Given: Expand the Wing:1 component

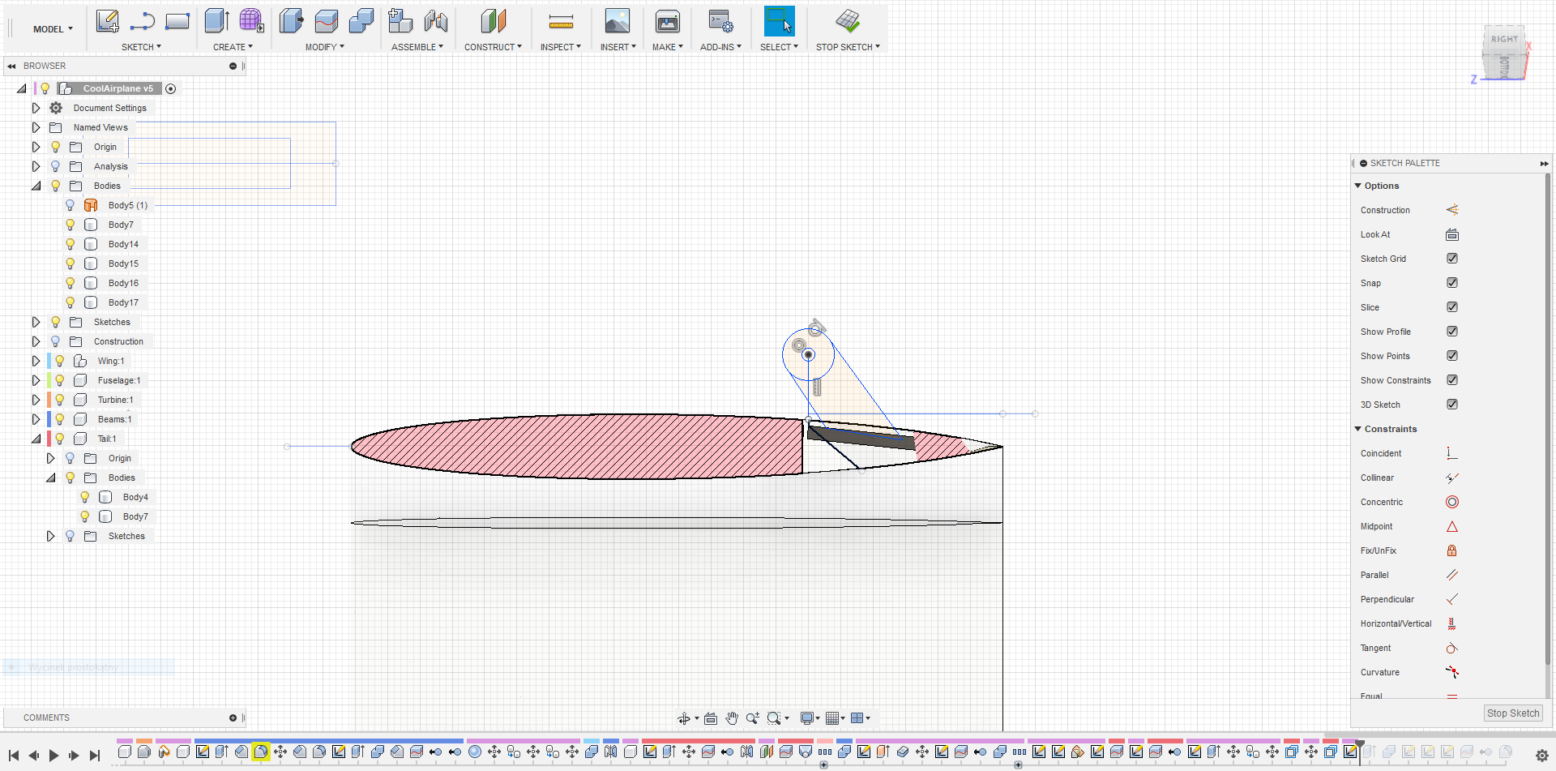Looking at the screenshot, I should click(x=36, y=361).
